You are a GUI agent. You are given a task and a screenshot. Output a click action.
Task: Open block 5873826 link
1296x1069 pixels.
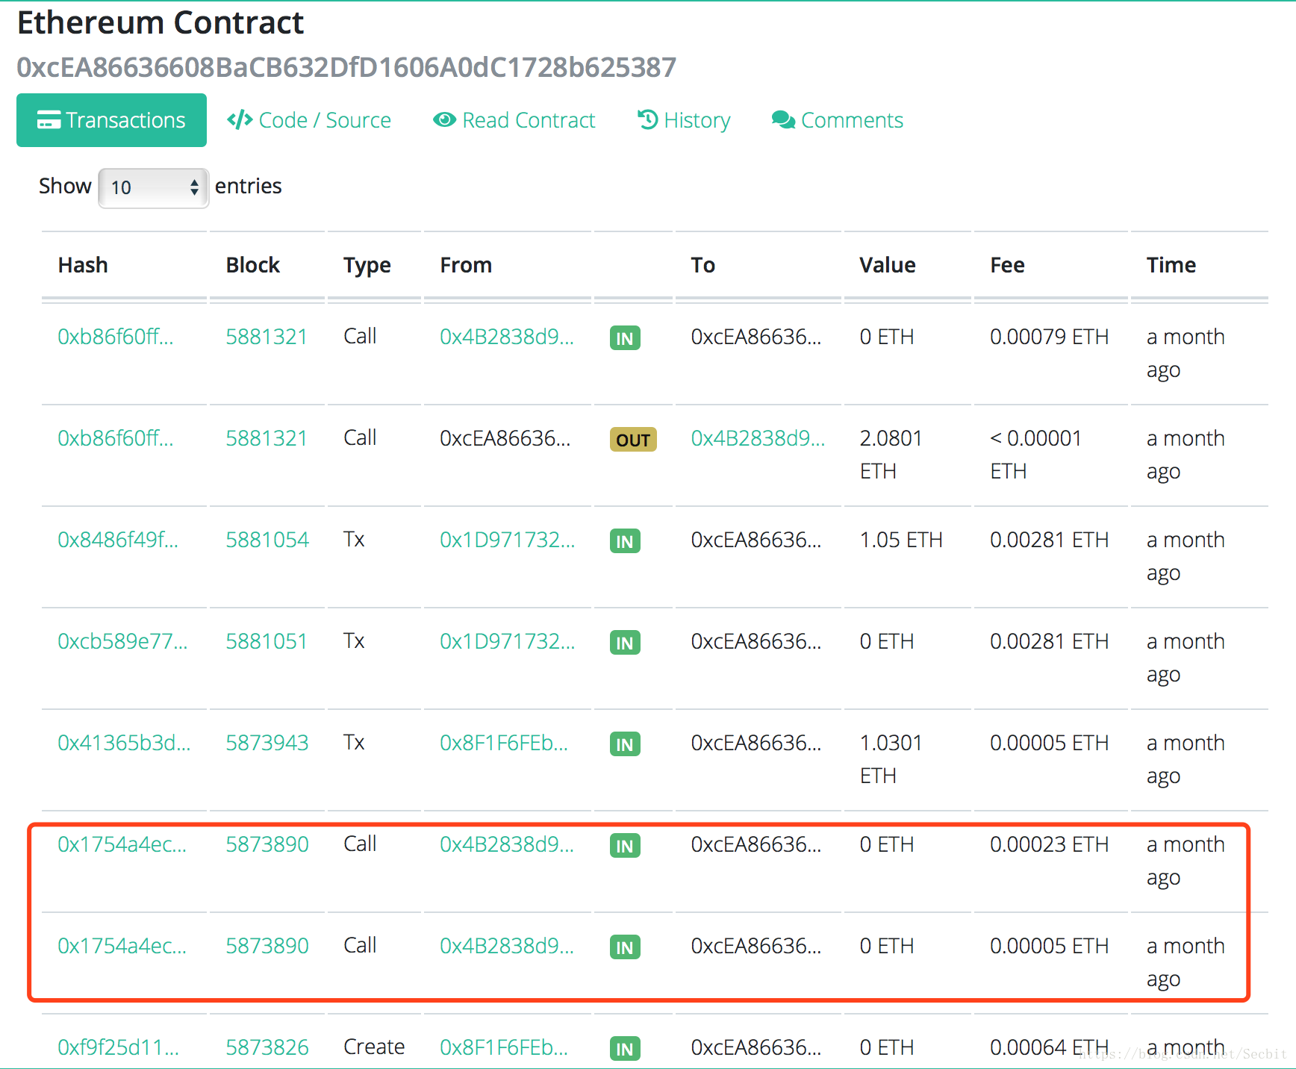click(x=267, y=1047)
